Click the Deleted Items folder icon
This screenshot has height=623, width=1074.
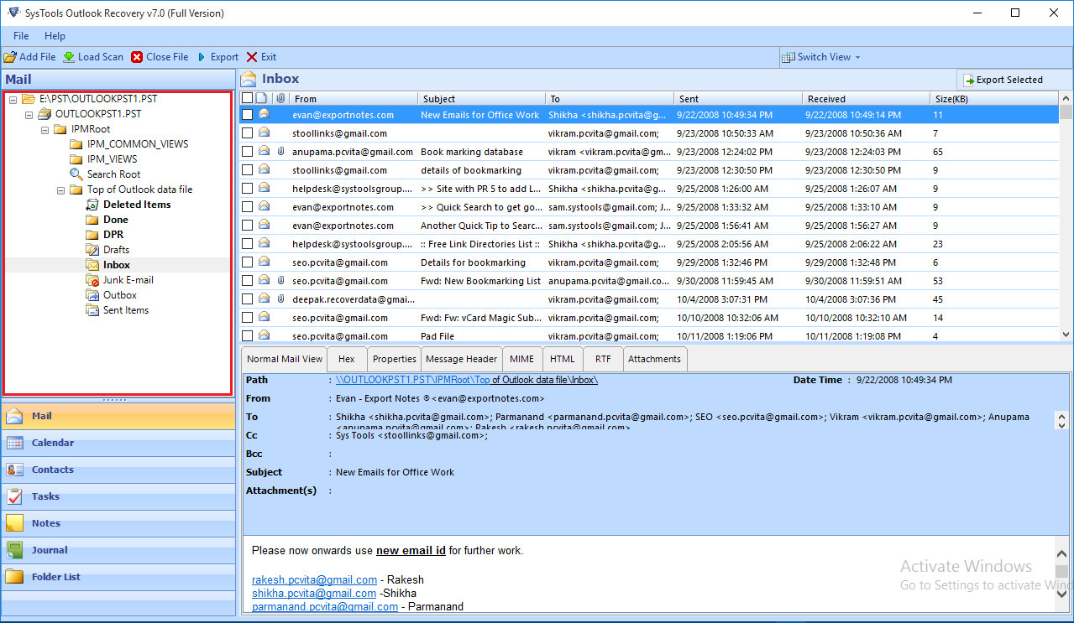[92, 205]
